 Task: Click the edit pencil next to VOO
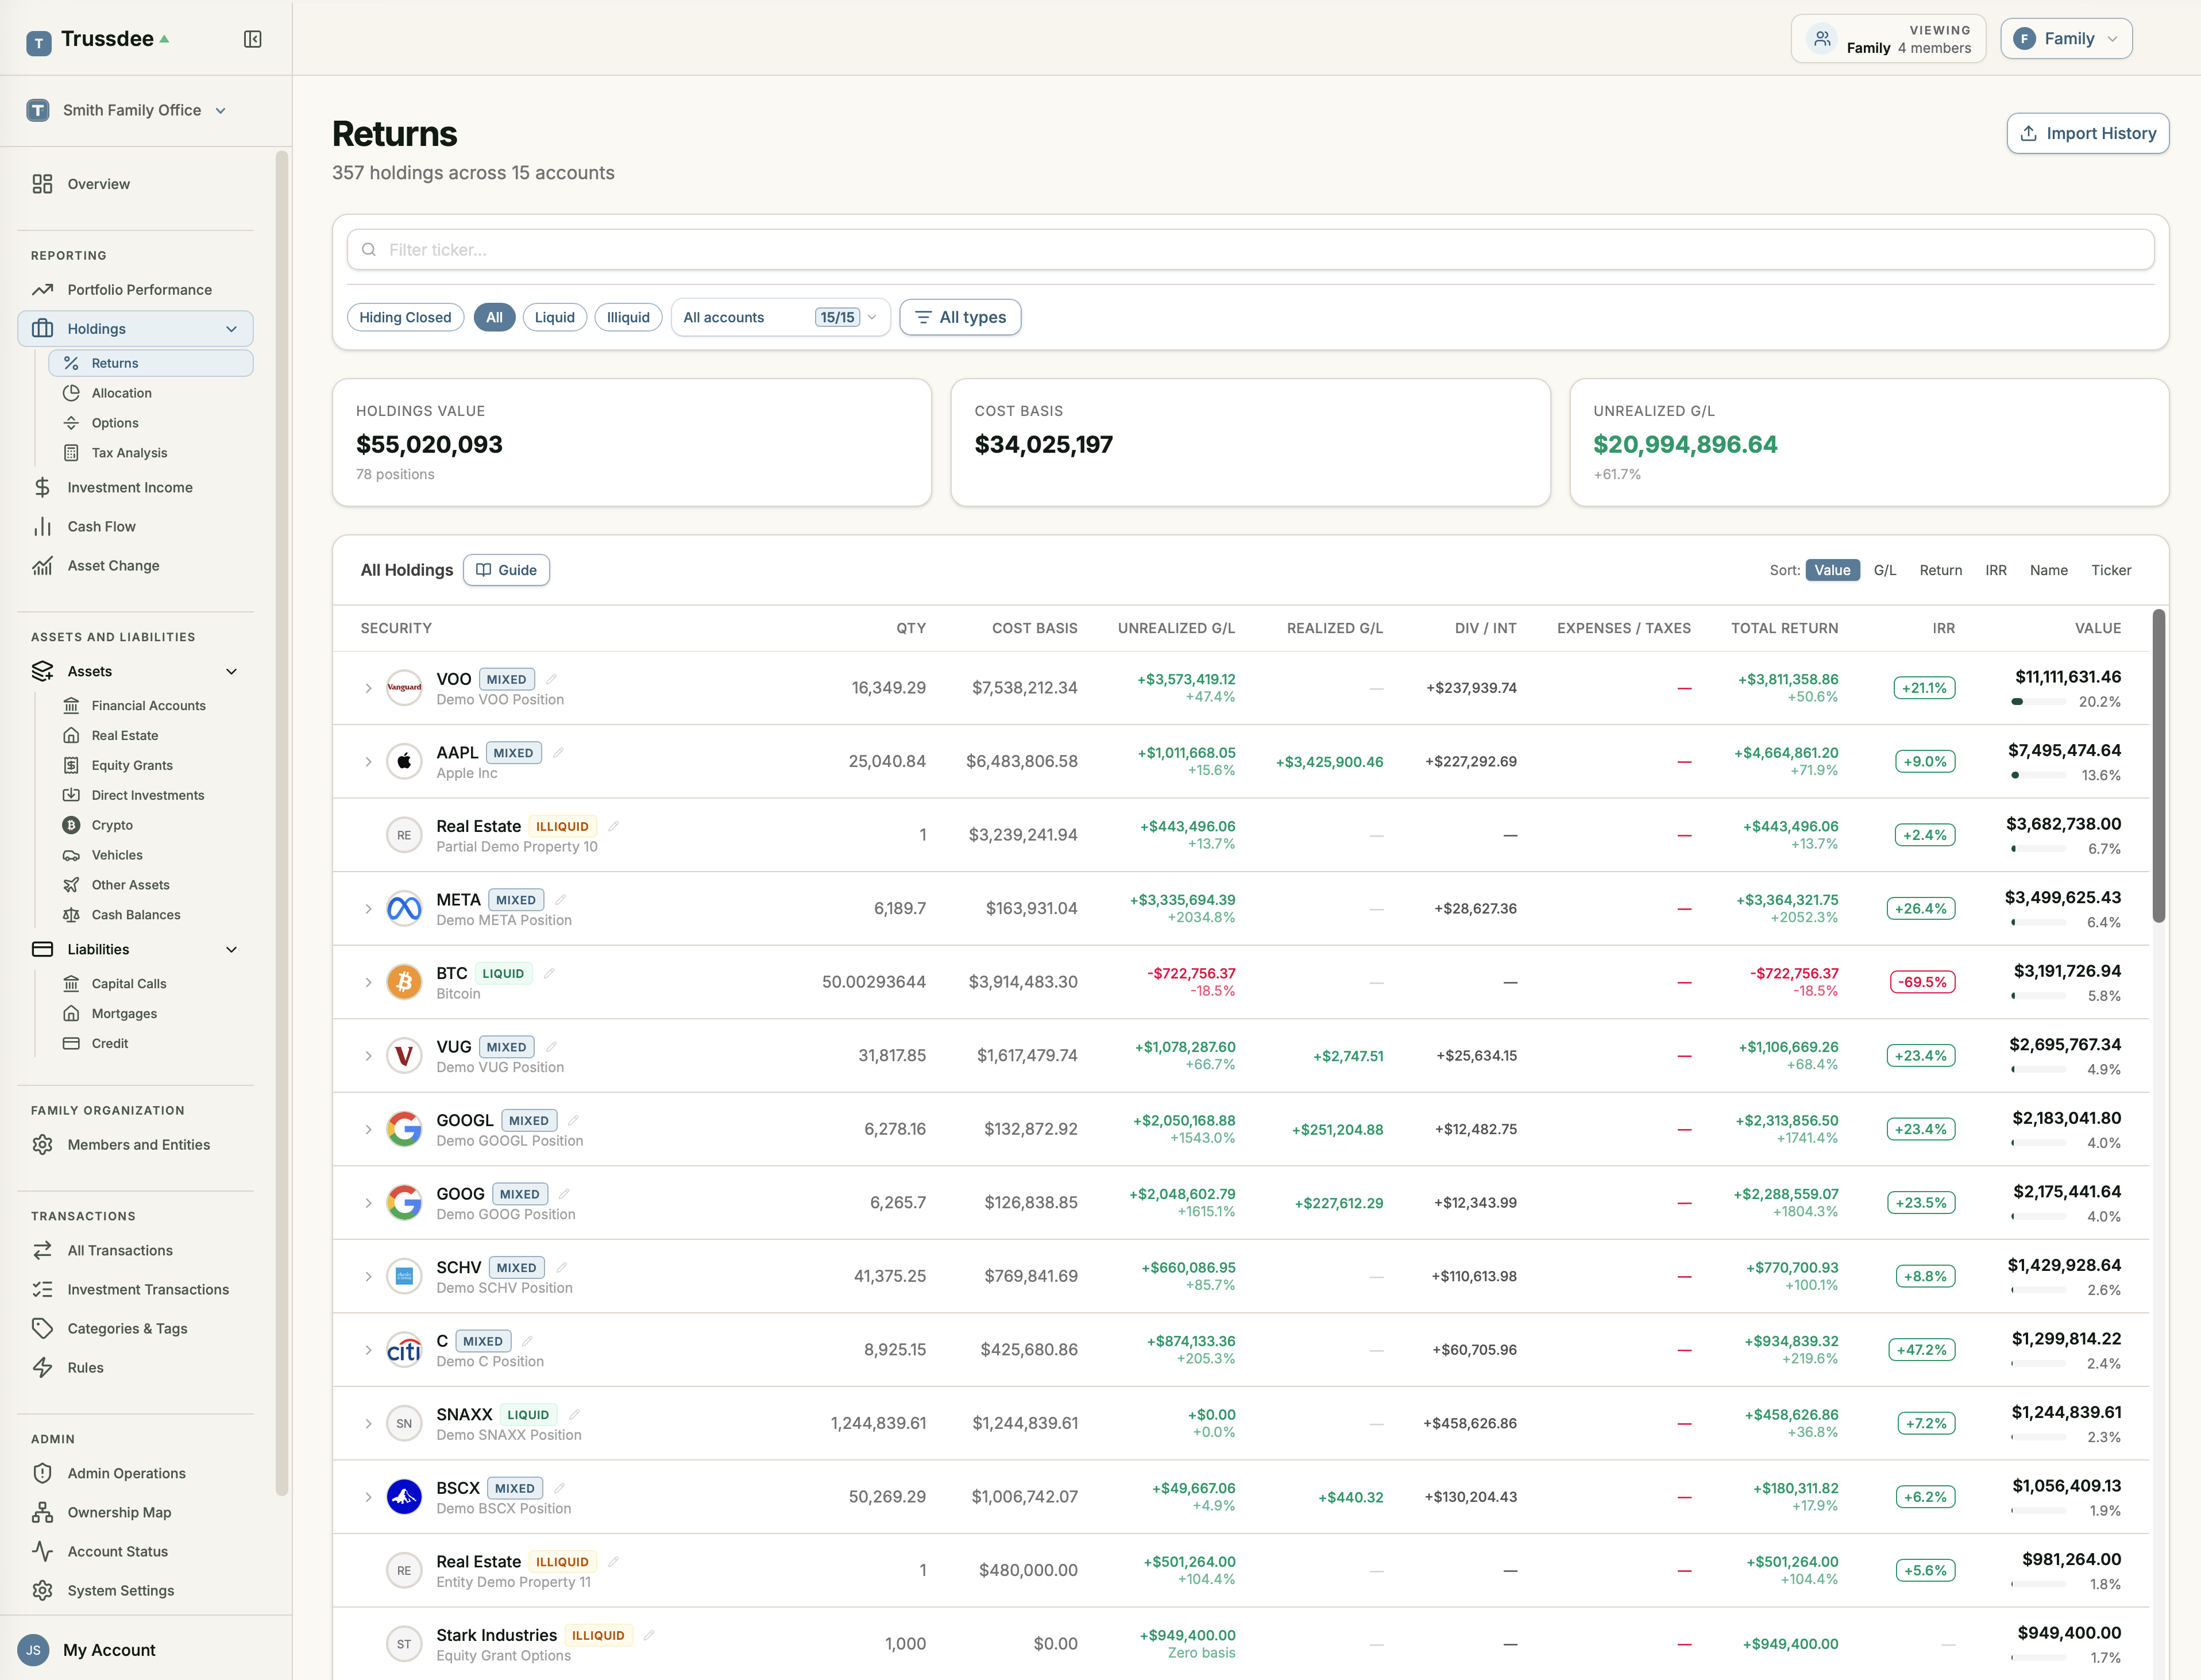pos(551,679)
